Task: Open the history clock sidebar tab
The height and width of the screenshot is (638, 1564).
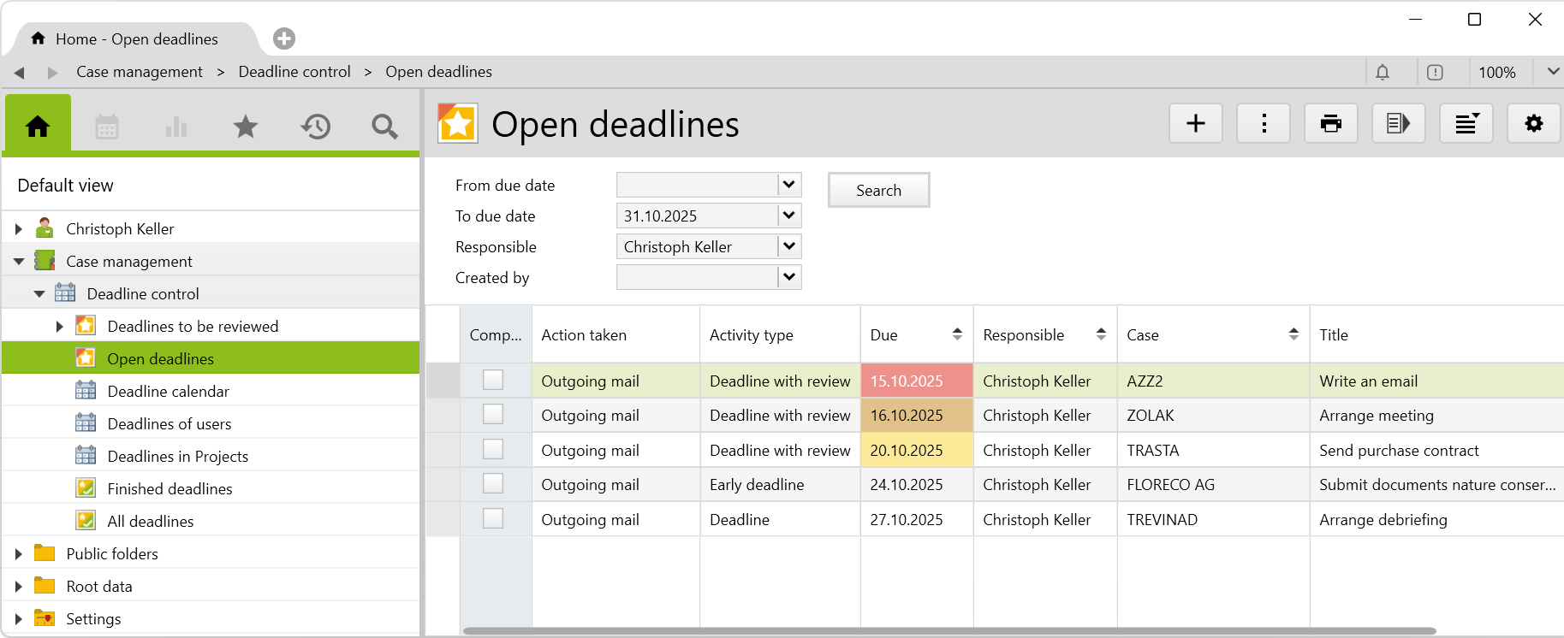Action: pos(315,127)
